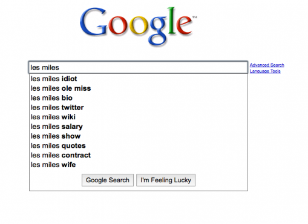Click the green 'l' in Google logo
This screenshot has height=224, width=308.
[171, 20]
